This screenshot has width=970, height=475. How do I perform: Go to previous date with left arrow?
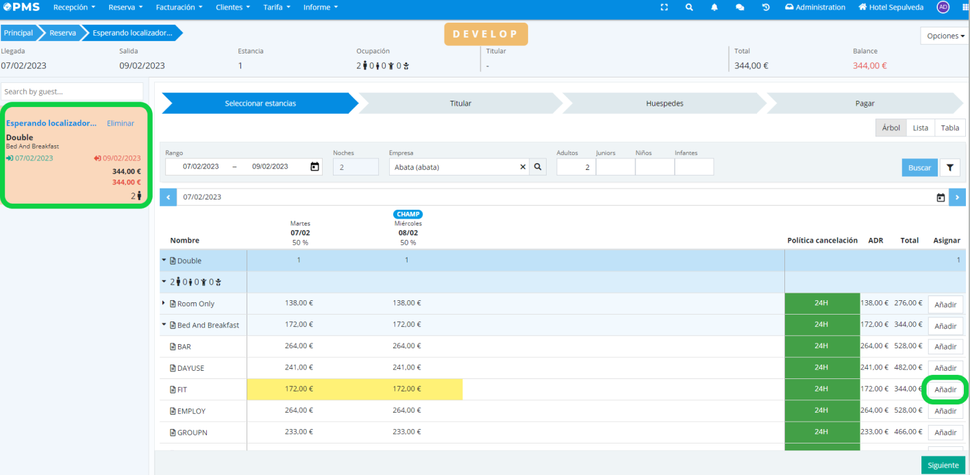click(x=168, y=197)
